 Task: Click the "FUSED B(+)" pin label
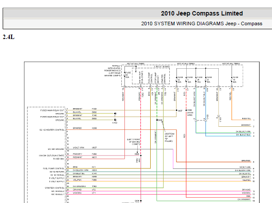(x=59, y=159)
